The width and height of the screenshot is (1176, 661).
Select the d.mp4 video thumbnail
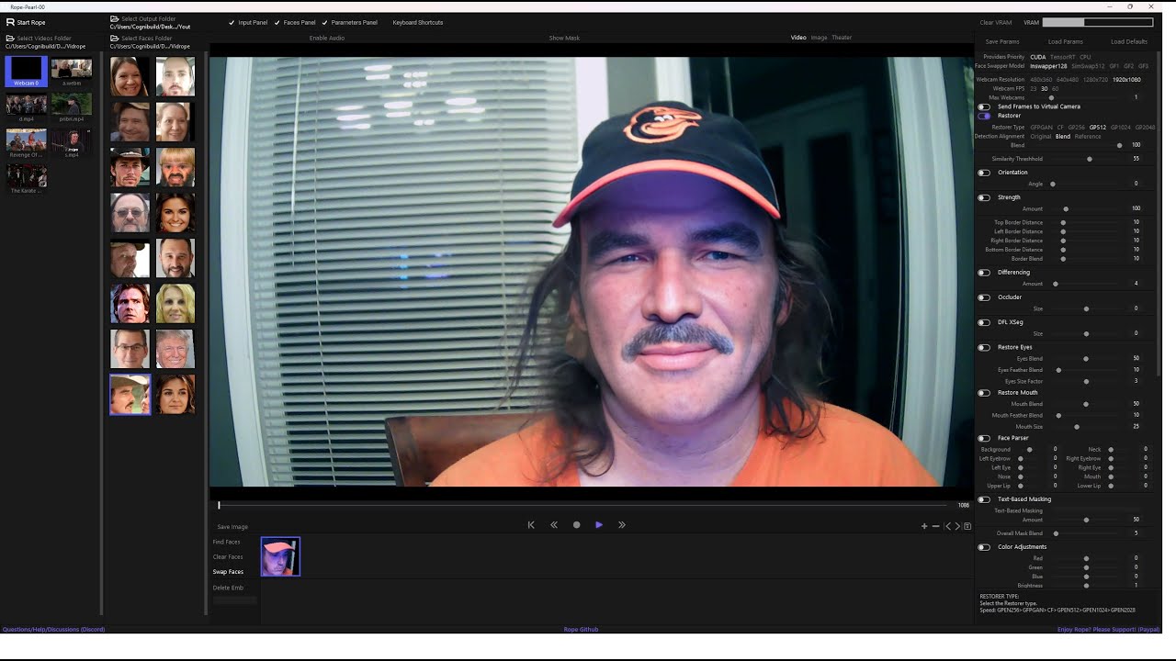pos(27,107)
